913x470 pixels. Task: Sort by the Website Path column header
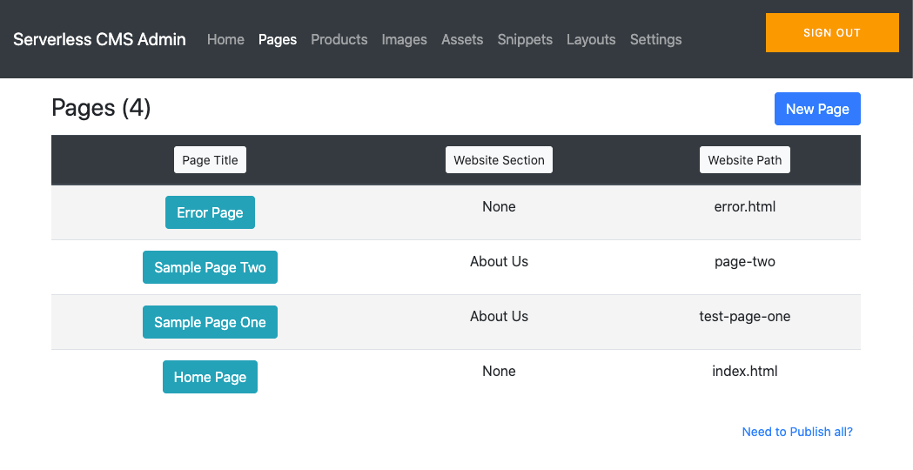(744, 160)
